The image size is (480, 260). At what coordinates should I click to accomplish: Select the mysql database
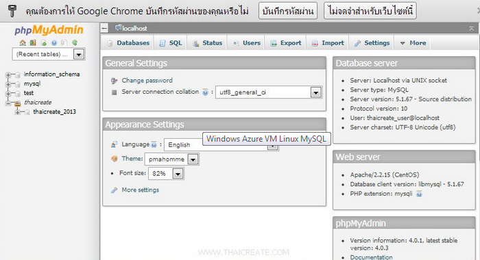click(x=32, y=83)
